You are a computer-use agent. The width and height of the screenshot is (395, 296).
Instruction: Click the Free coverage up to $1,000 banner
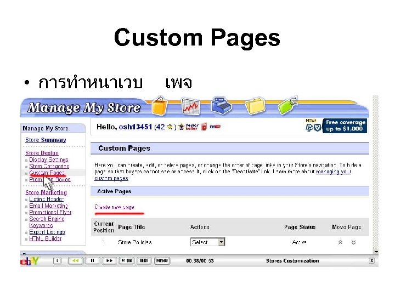(345, 126)
